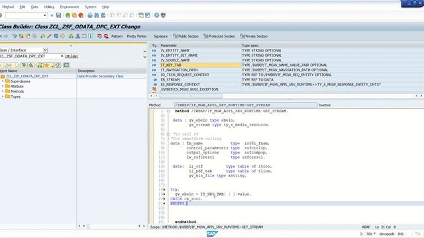Viewport: 424px width, 238px height.
Task: Expand the Attribute tree node
Action: (3, 87)
